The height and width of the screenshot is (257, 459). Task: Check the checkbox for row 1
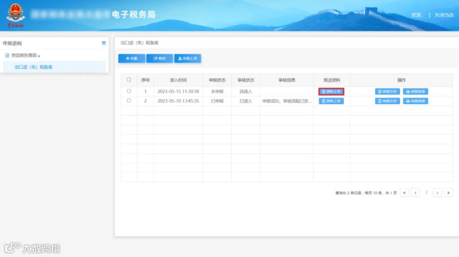(x=129, y=91)
